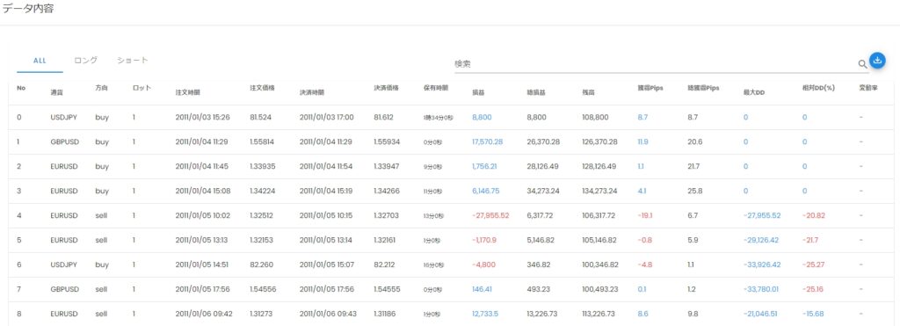Click profit value 146.41
Screen dimensions: 900x326
click(x=483, y=290)
